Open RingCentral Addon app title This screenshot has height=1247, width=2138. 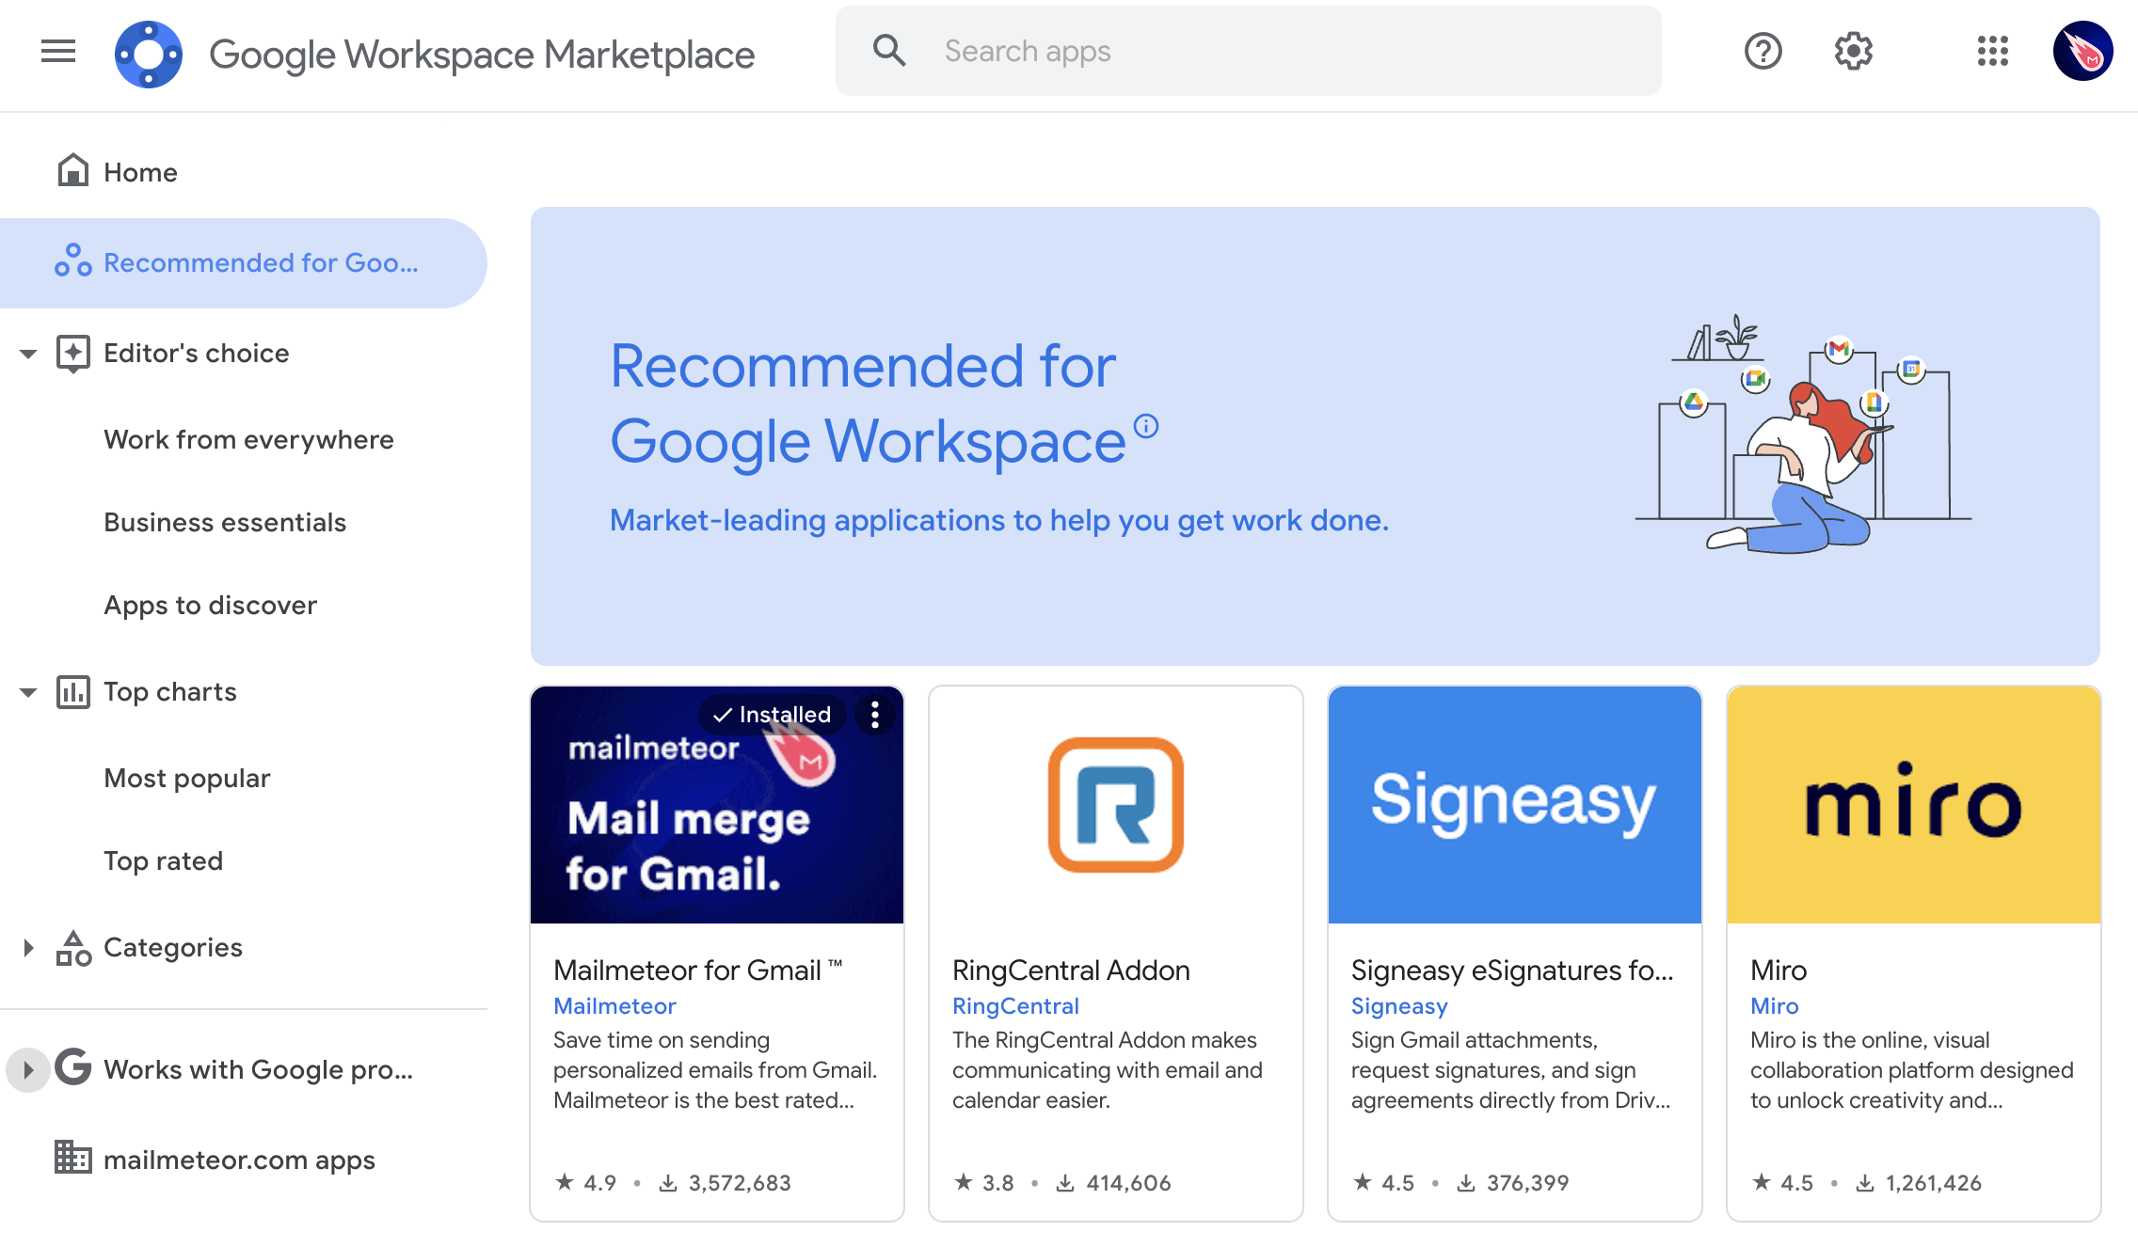coord(1071,970)
